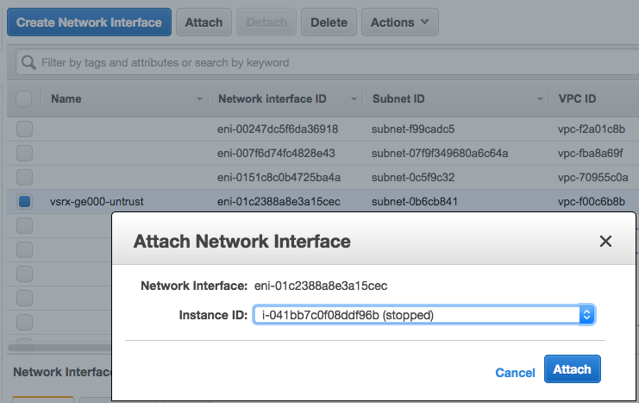Click the Cancel link in dialog
Image resolution: width=639 pixels, height=403 pixels.
point(515,372)
